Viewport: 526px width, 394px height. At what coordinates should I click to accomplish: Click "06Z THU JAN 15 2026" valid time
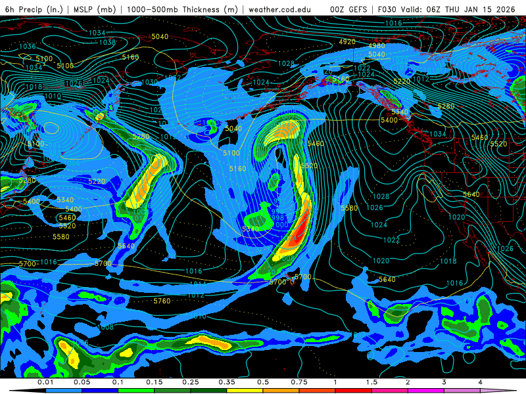(x=471, y=9)
